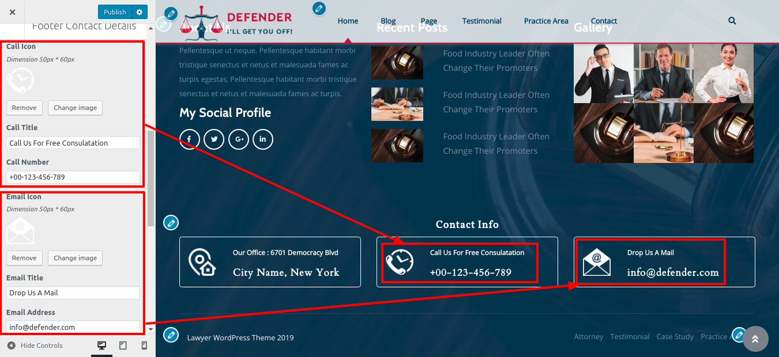Open the Practice Area menu item
The image size is (779, 357).
coord(546,21)
